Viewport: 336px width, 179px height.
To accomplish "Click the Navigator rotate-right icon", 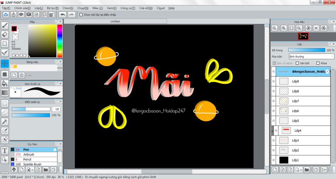I will (324, 28).
